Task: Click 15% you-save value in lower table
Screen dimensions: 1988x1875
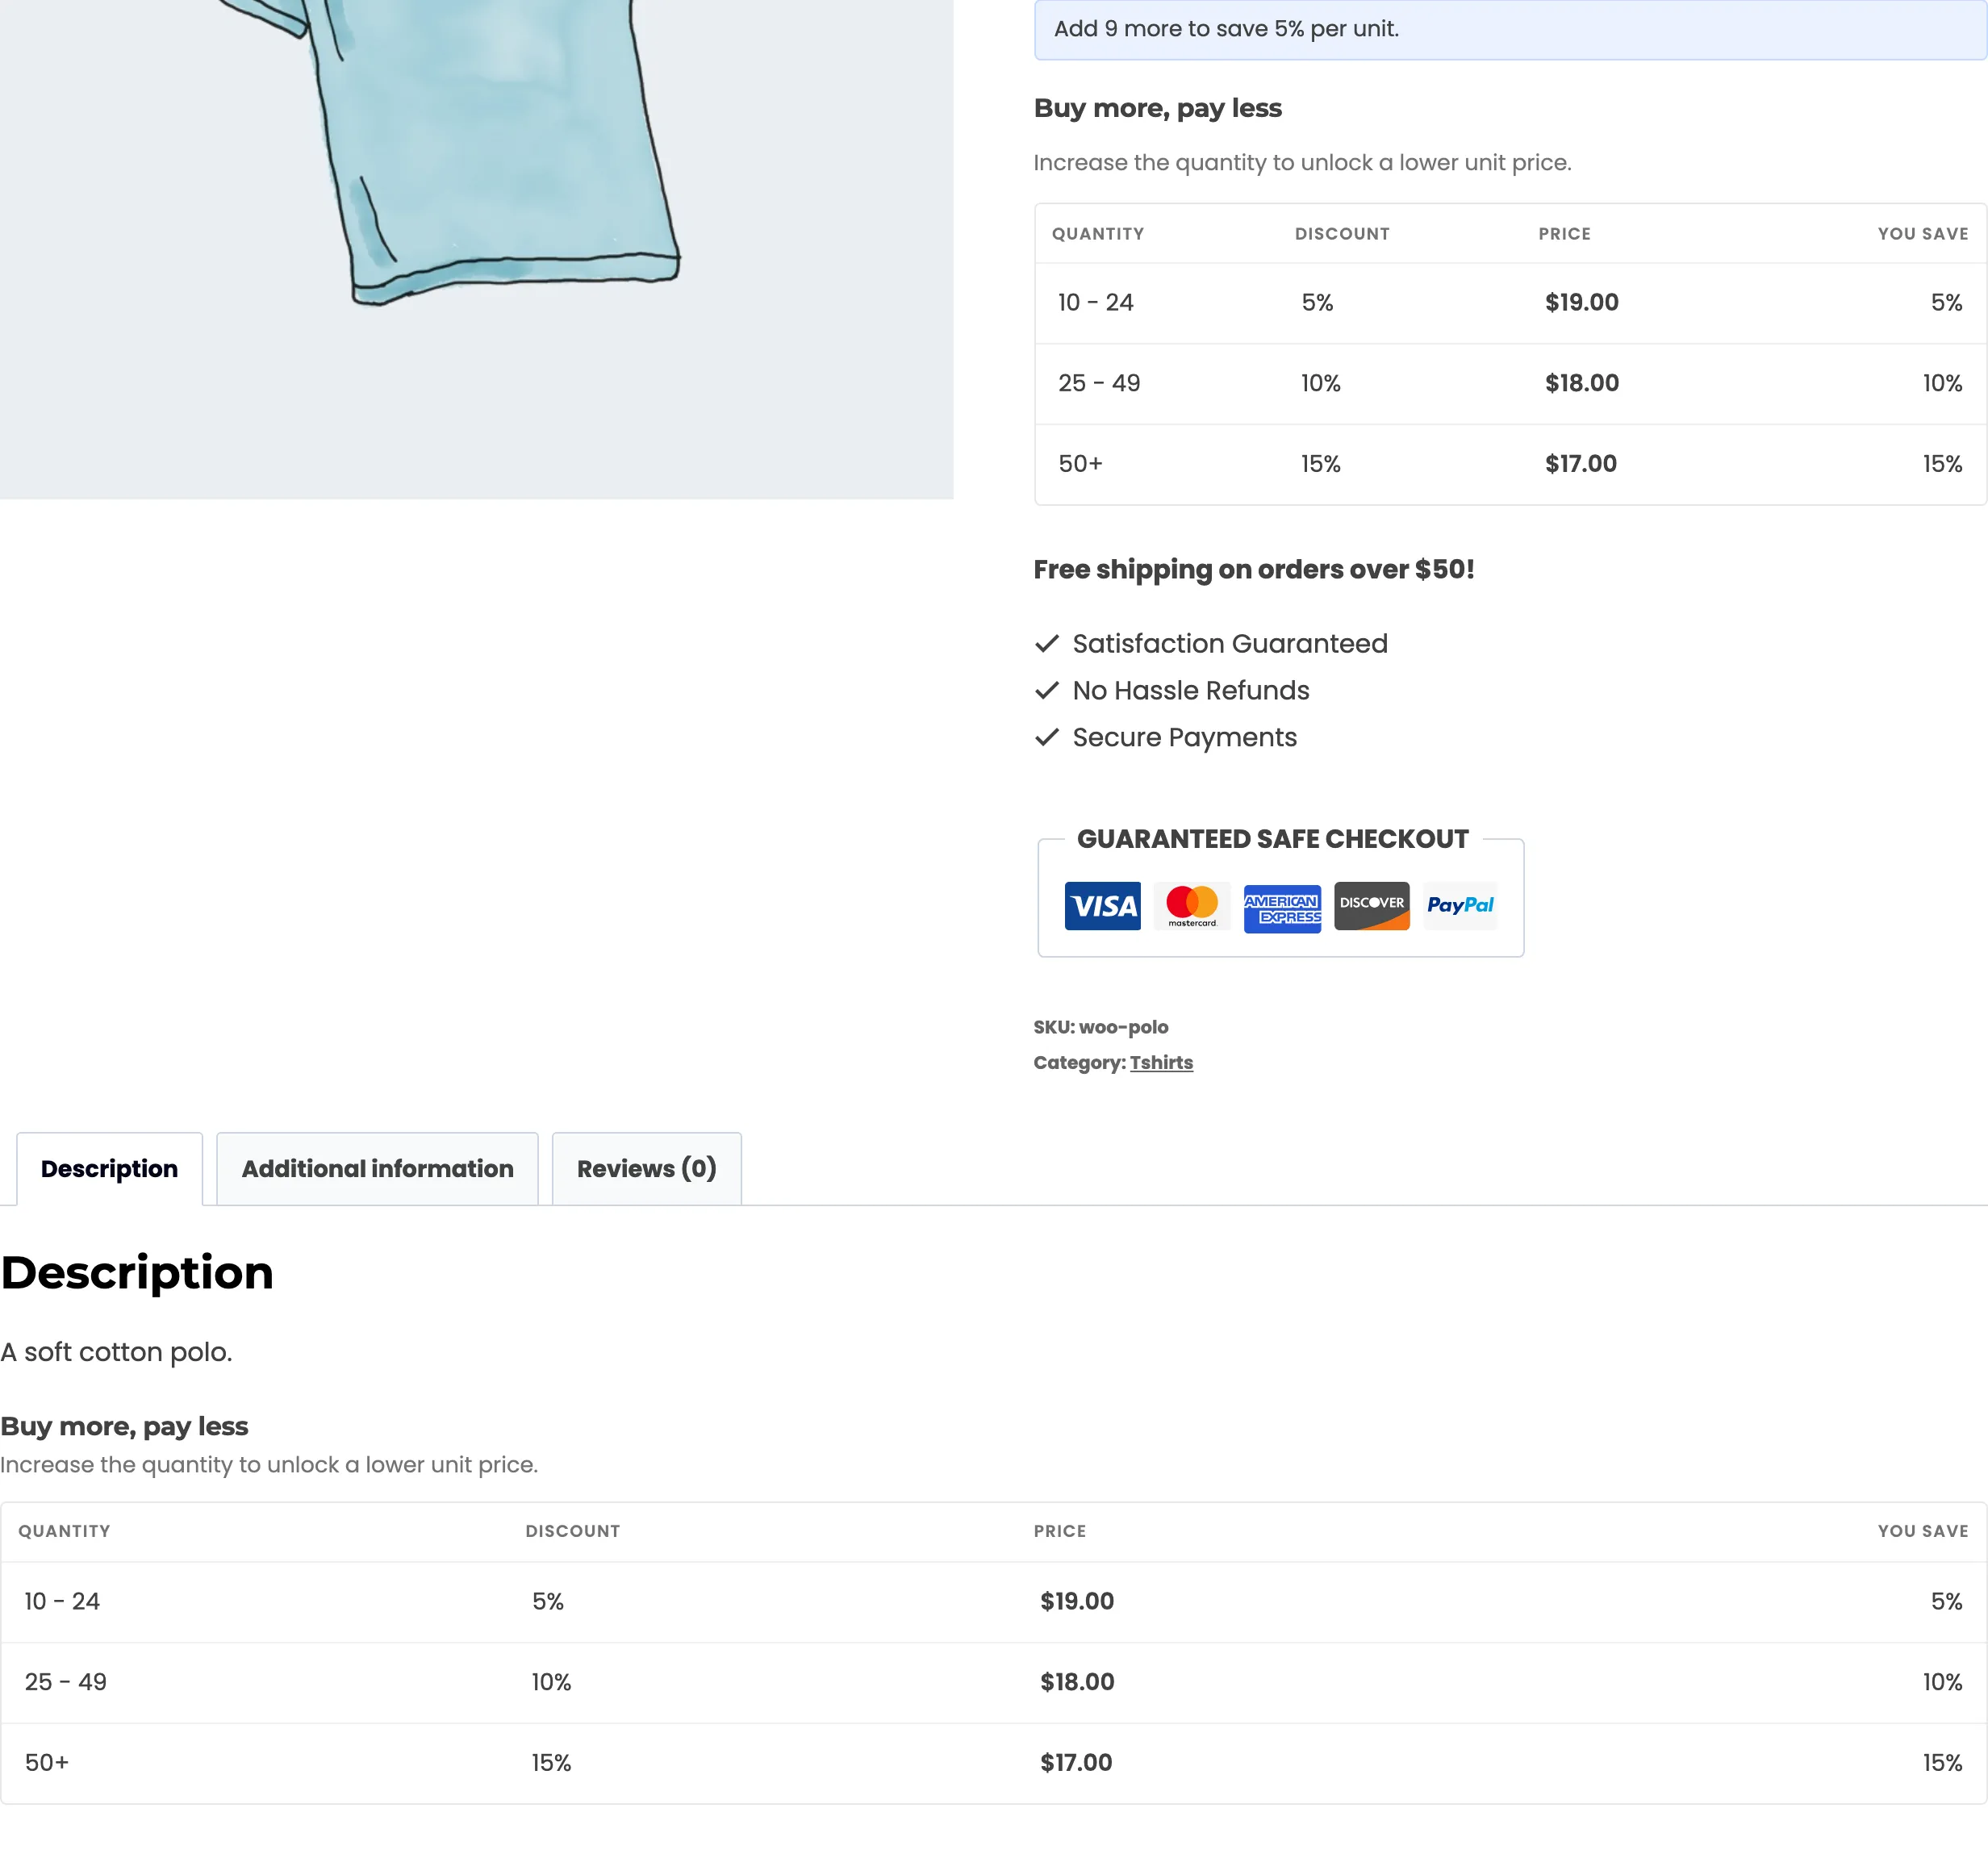Action: tap(1942, 1763)
